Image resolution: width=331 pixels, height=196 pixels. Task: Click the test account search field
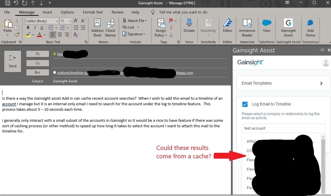point(283,128)
